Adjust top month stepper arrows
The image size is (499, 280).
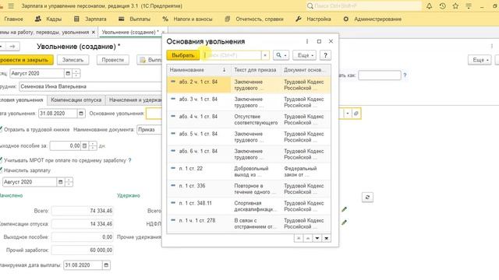tap(76, 73)
